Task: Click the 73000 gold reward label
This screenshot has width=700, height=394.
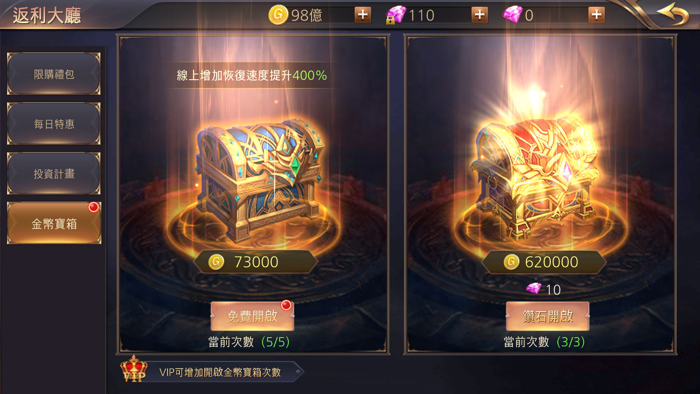Action: coord(255,262)
